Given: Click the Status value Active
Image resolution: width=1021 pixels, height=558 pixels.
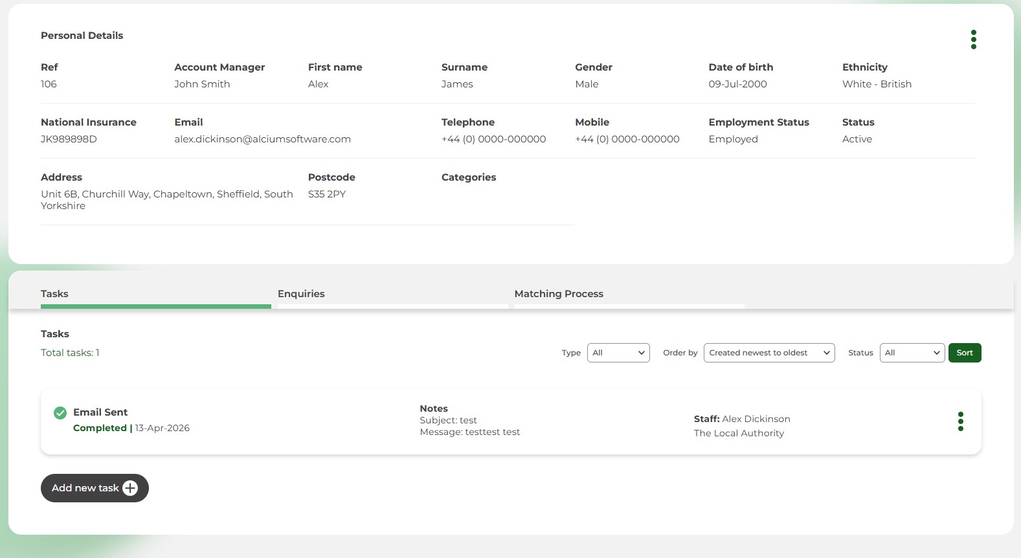Looking at the screenshot, I should coord(857,139).
